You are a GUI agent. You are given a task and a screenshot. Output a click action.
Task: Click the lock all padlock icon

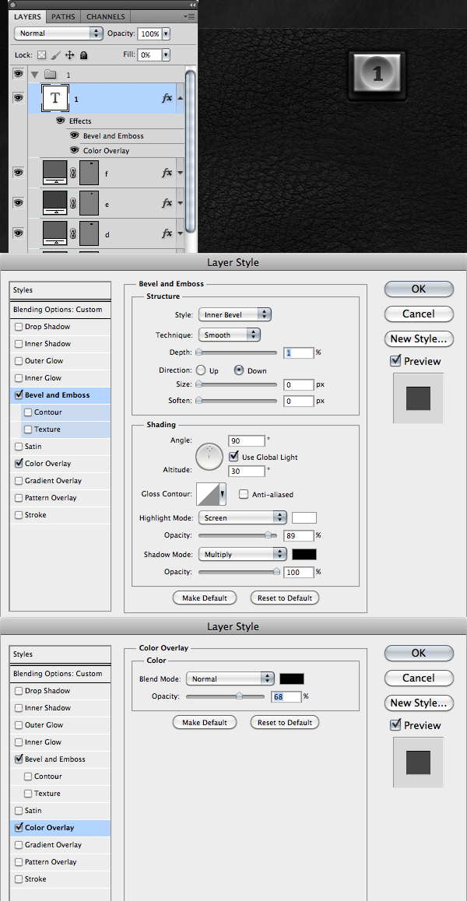click(83, 55)
